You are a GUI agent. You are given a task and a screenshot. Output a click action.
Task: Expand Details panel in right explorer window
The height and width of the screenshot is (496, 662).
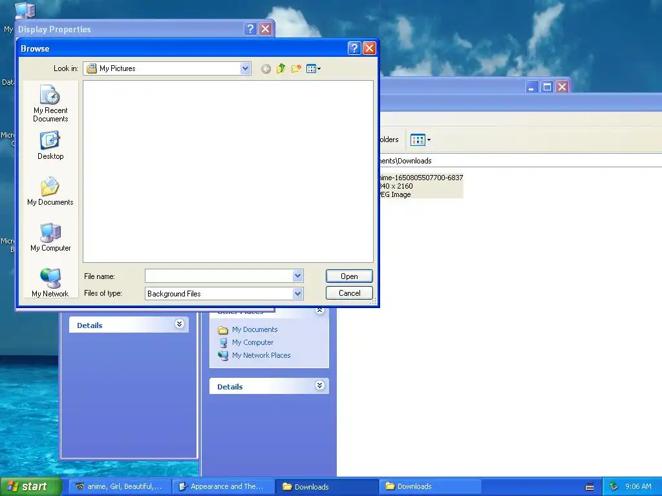(319, 386)
